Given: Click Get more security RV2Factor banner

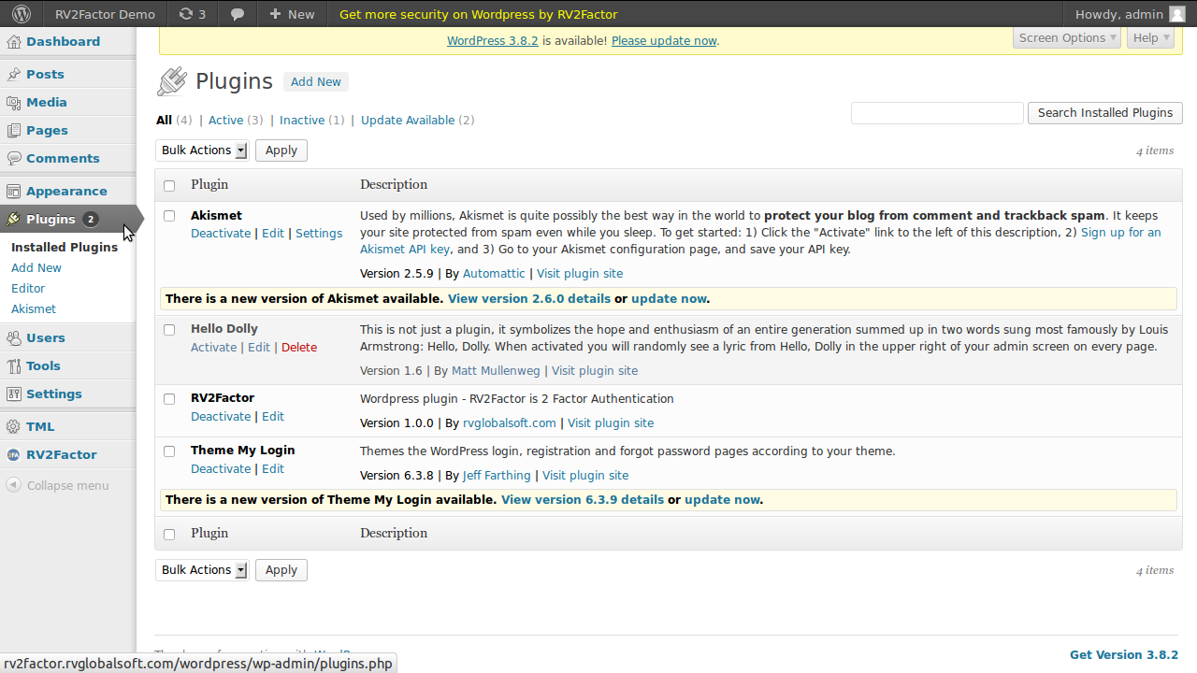Looking at the screenshot, I should (478, 14).
